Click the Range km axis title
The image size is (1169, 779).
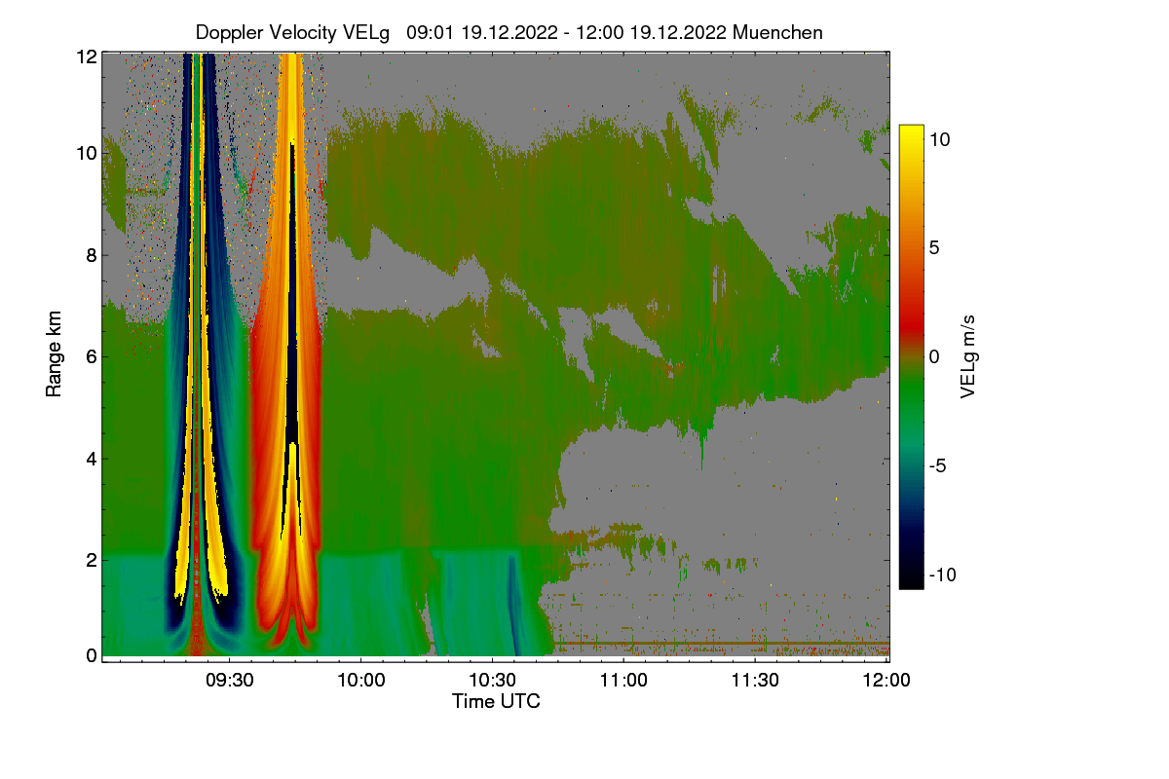pos(54,355)
